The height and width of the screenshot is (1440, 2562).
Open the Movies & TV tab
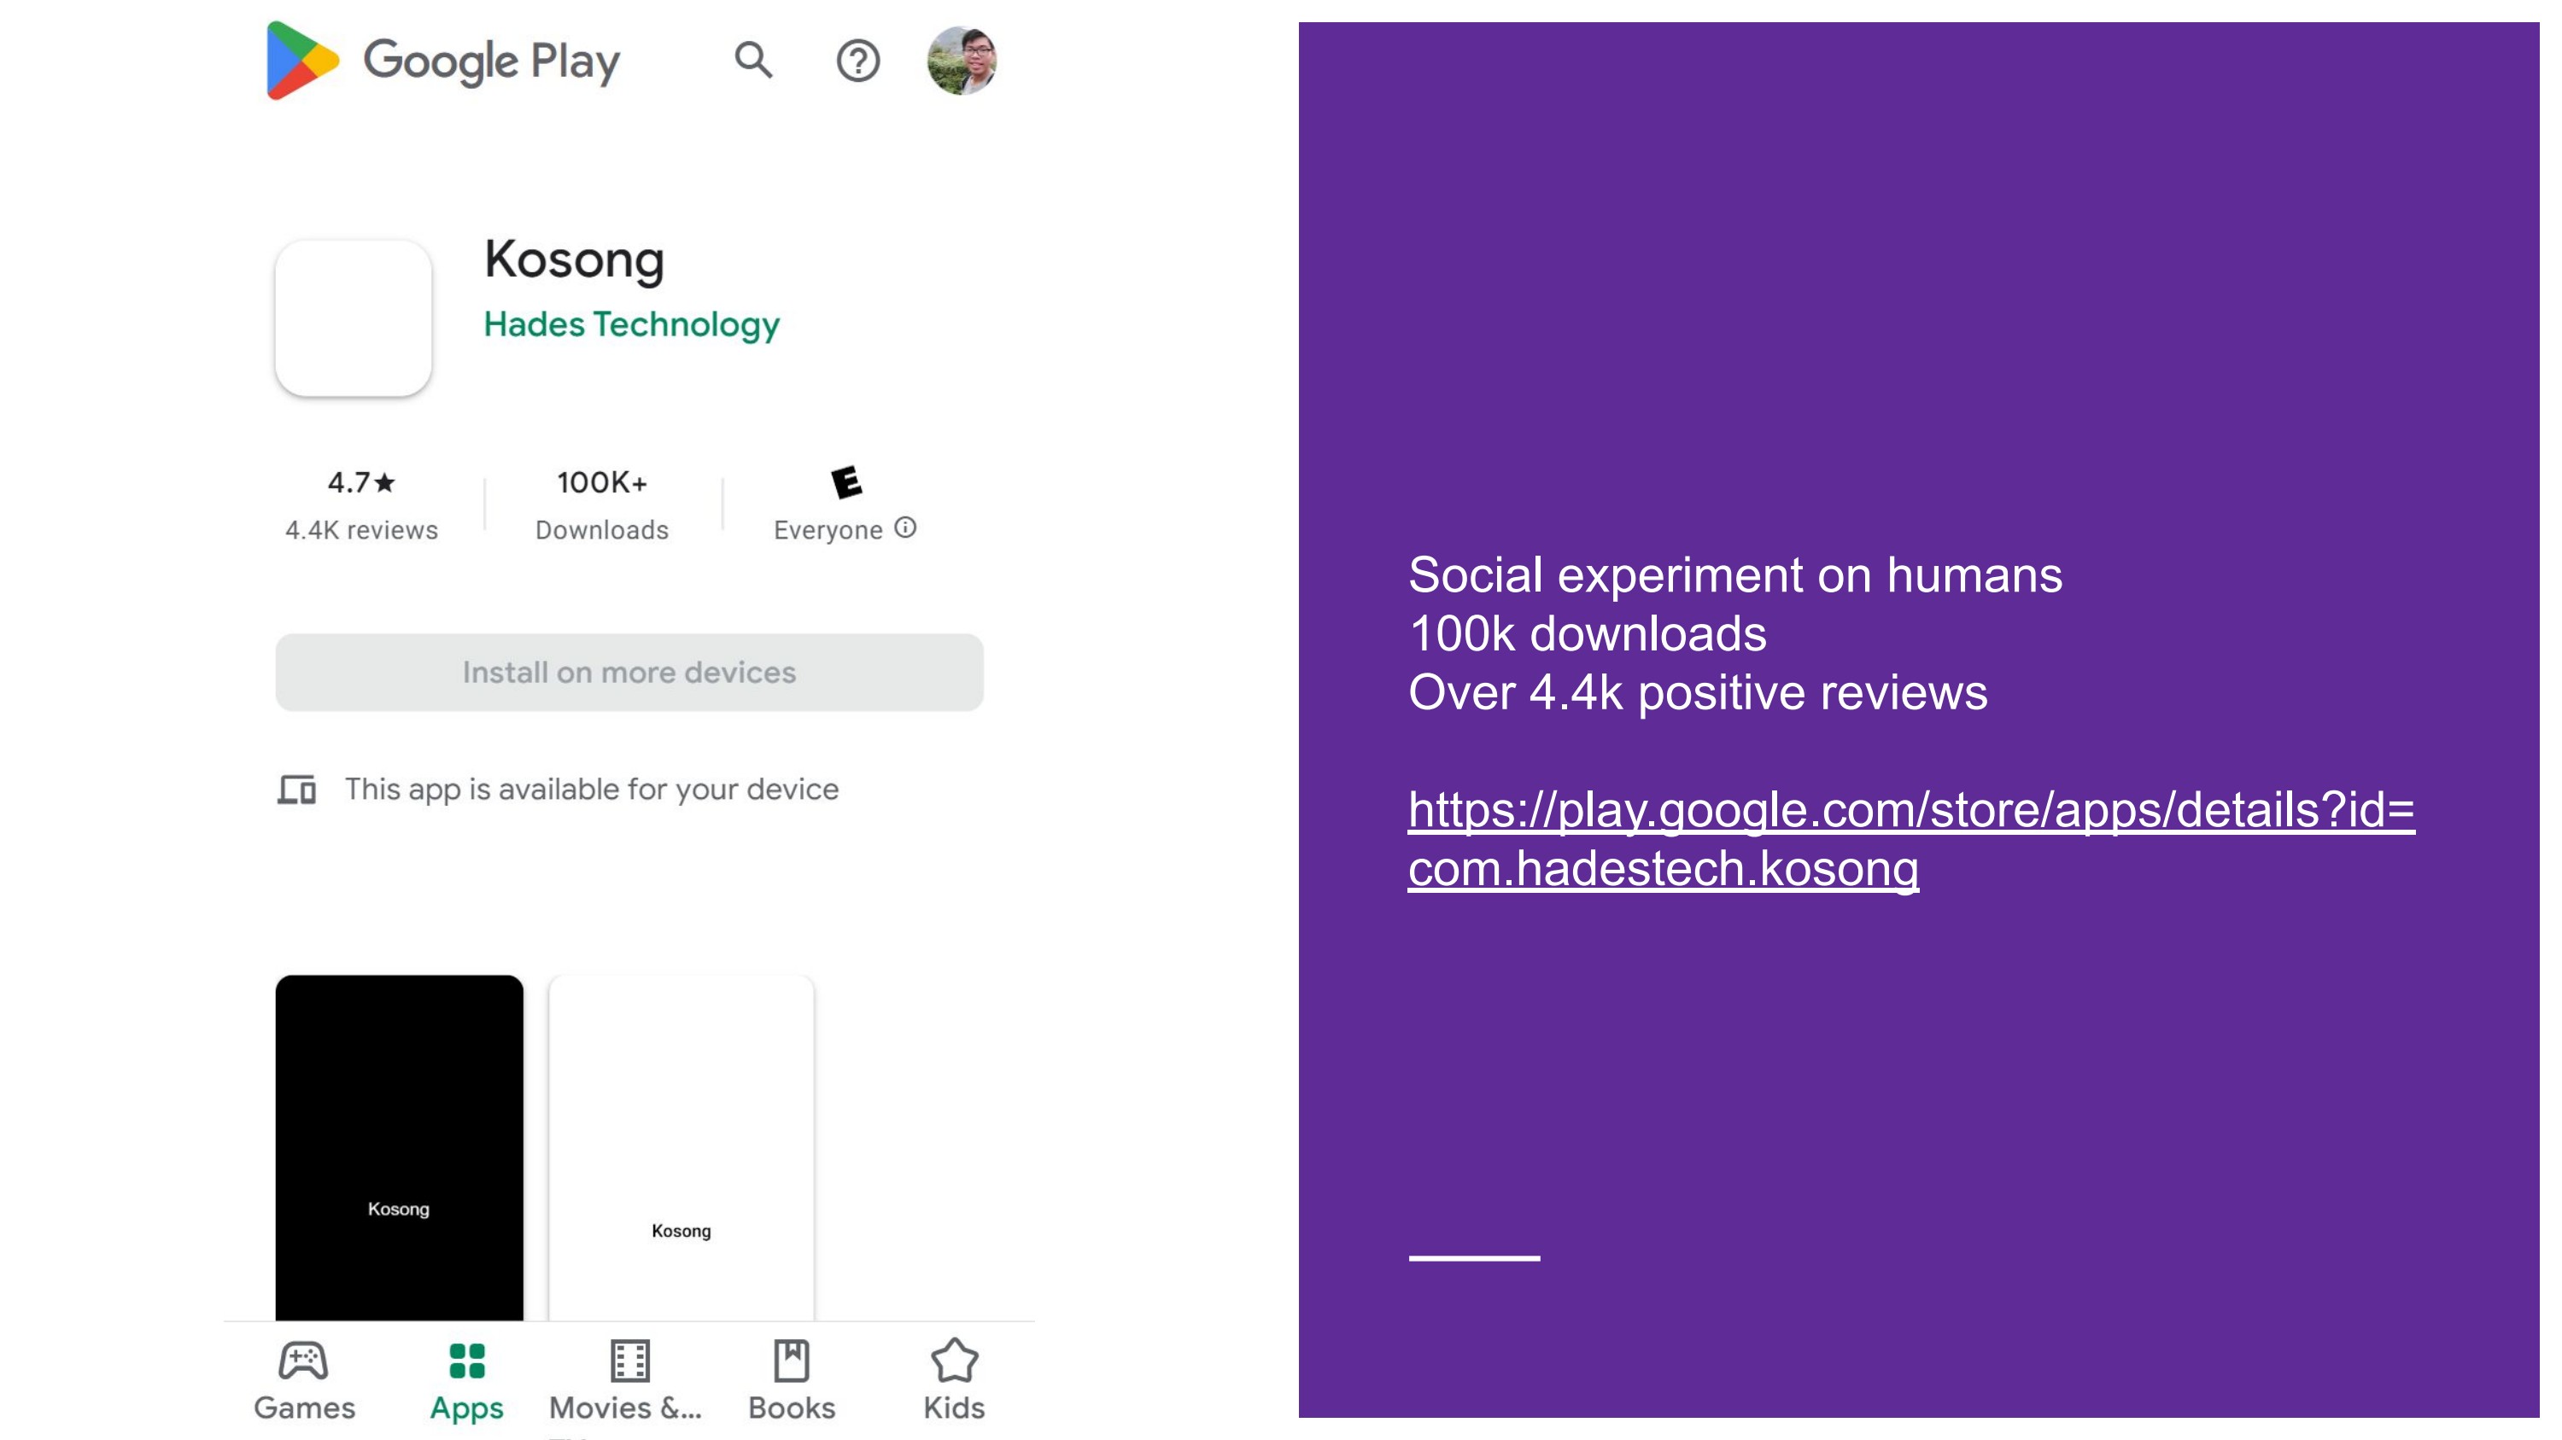[627, 1380]
